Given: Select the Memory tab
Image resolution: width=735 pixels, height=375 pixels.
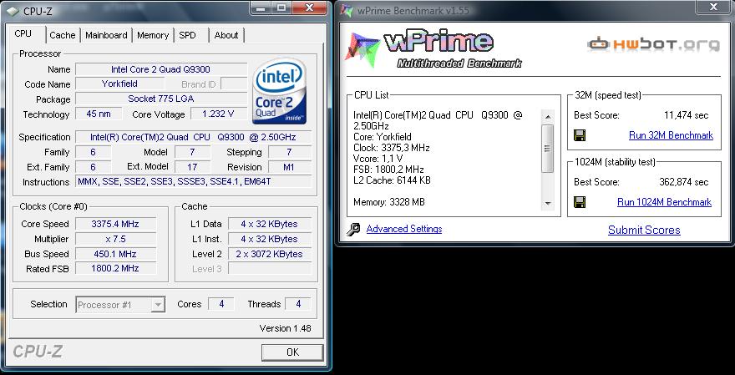Looking at the screenshot, I should pyautogui.click(x=153, y=35).
